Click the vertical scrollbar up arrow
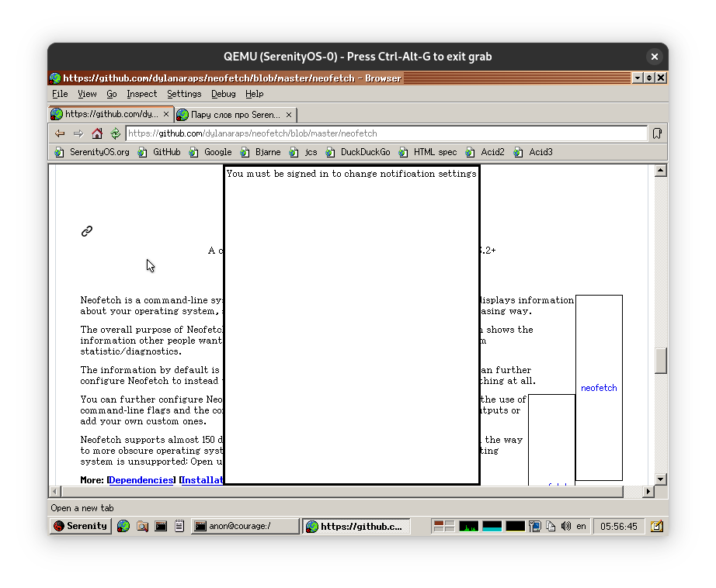 661,171
